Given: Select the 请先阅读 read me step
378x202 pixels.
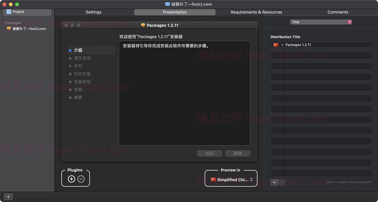Looking at the screenshot, I should coord(82,58).
